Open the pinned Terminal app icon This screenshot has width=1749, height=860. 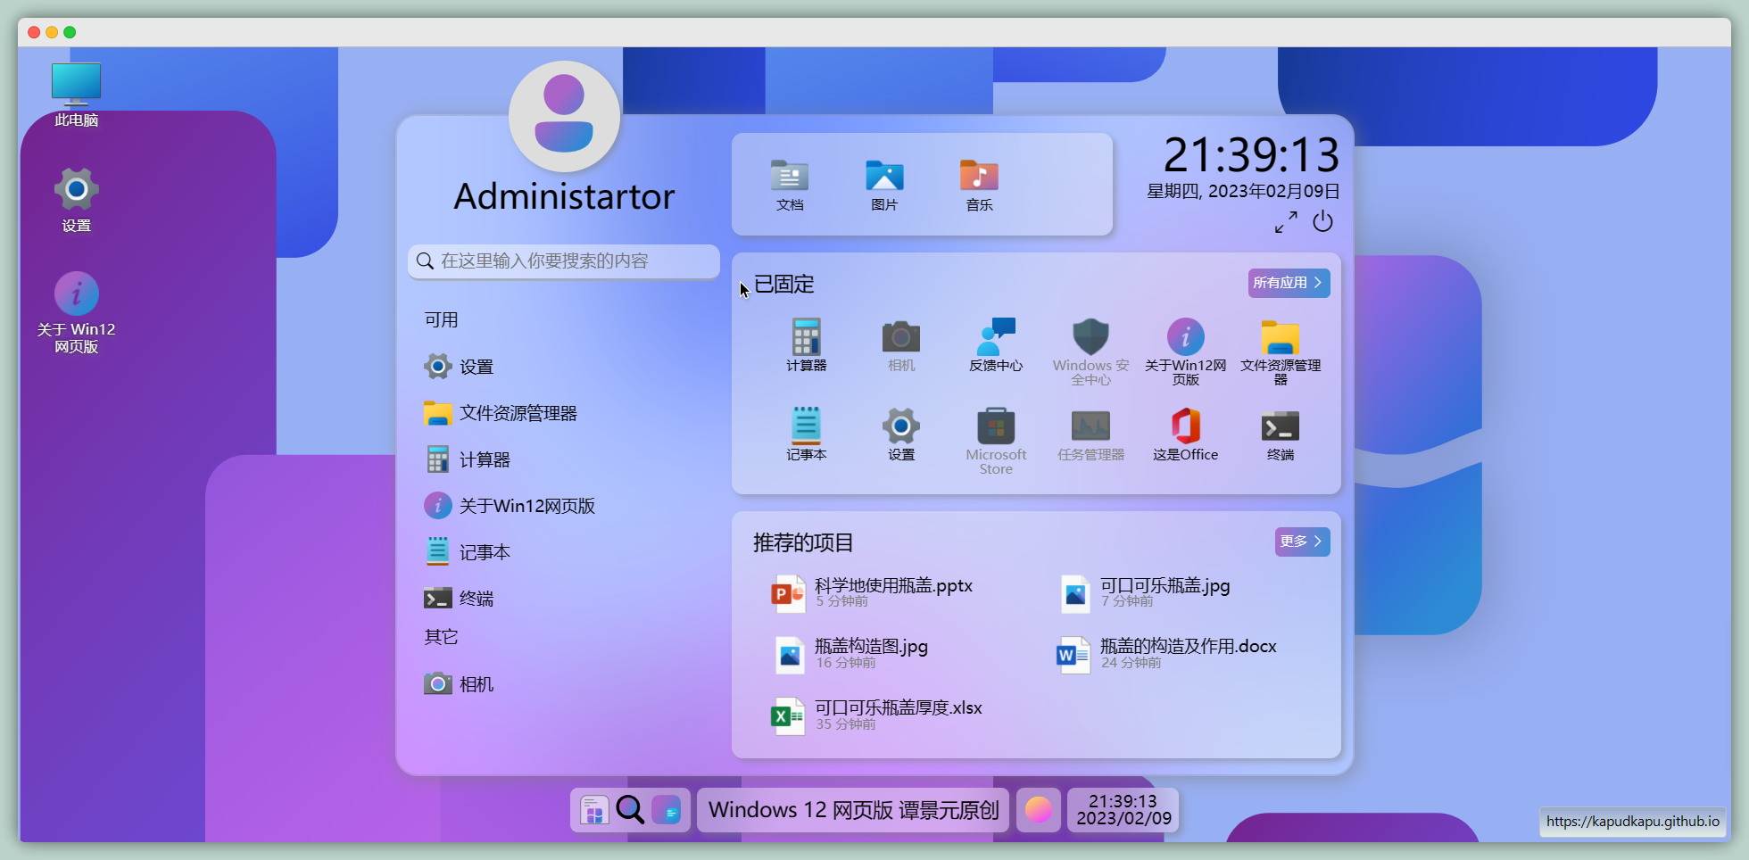(x=1280, y=434)
